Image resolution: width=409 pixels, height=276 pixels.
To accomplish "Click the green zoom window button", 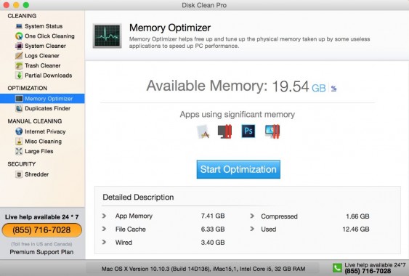I will click(26, 5).
